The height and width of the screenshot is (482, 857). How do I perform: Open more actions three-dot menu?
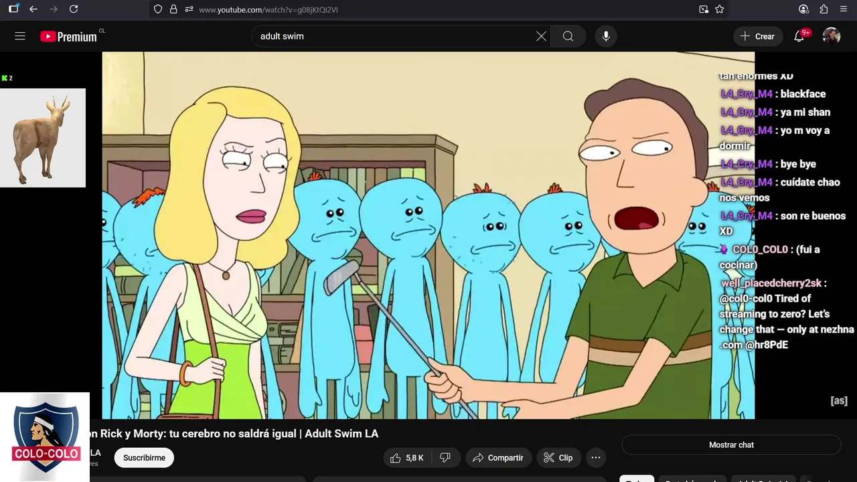click(596, 458)
